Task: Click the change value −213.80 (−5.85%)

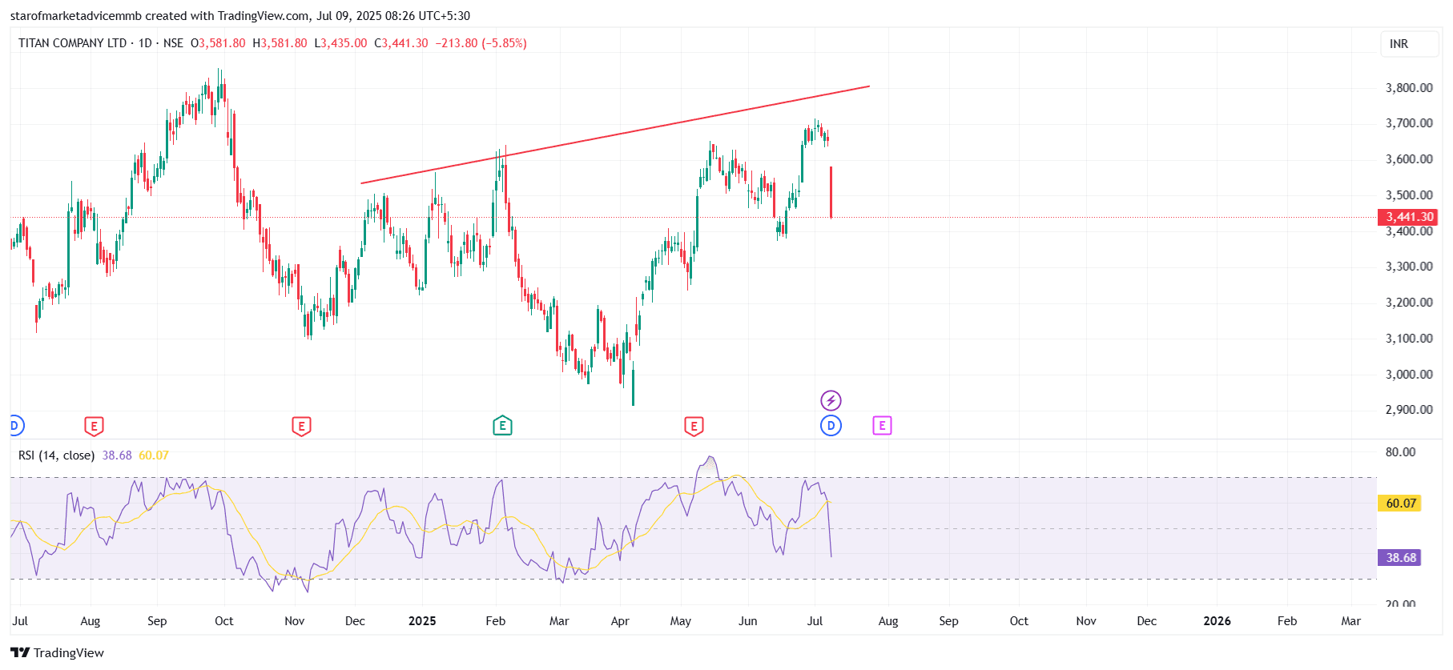Action: (x=481, y=43)
